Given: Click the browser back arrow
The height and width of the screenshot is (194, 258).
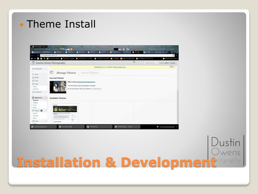Looking at the screenshot, I should click(x=32, y=56).
